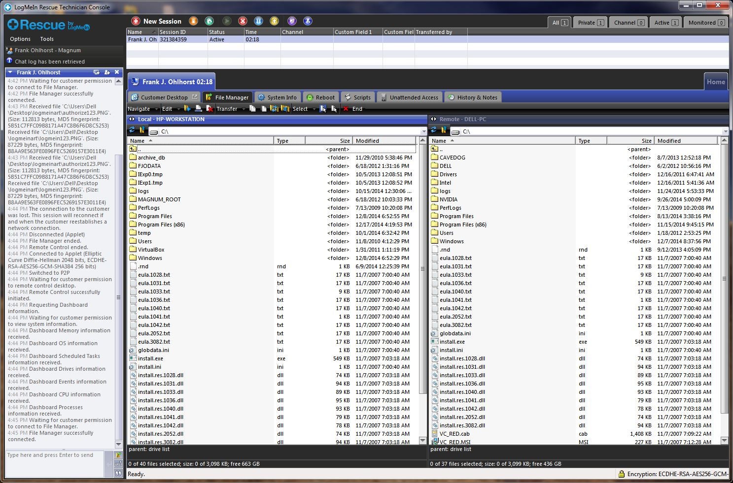Viewport: 733px width, 483px height.
Task: Show Channel sessions filter
Action: tap(628, 23)
